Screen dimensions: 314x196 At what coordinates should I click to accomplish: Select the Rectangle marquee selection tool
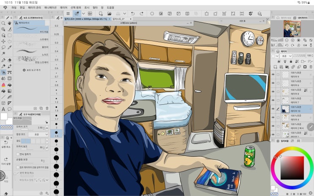point(9,35)
